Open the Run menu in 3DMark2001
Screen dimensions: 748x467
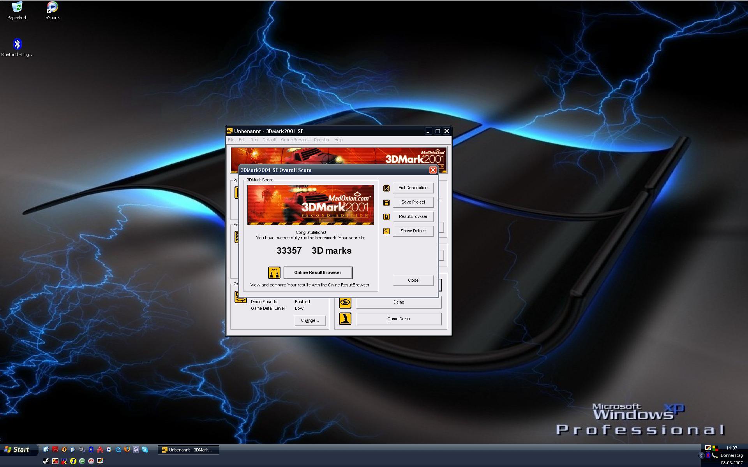tap(254, 140)
